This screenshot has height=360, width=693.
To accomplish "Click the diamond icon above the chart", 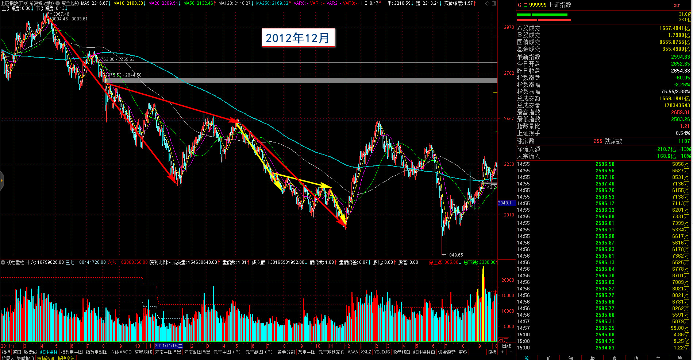I will [x=488, y=3].
